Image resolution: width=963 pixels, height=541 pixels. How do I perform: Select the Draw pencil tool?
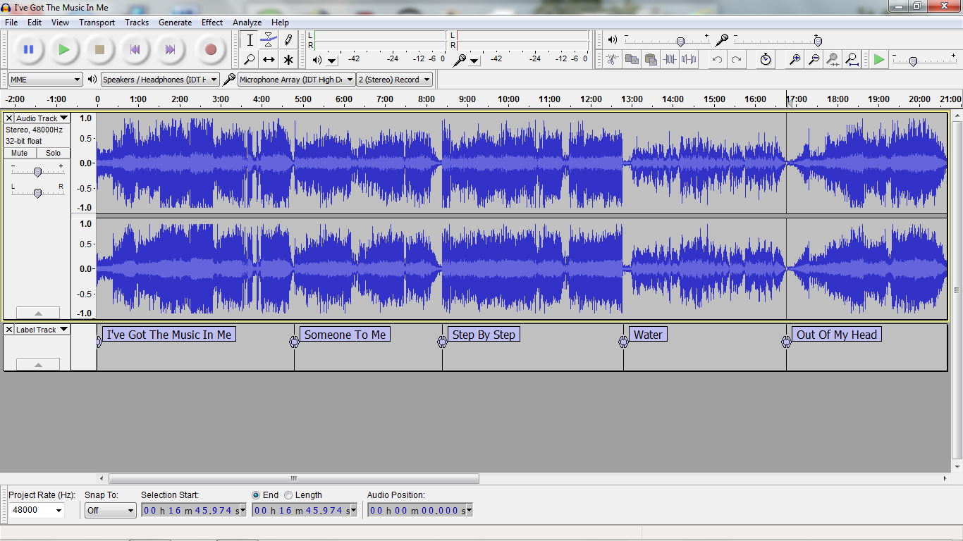288,40
